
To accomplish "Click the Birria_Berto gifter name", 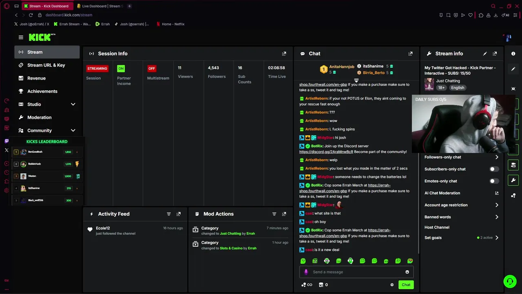I will tap(374, 73).
